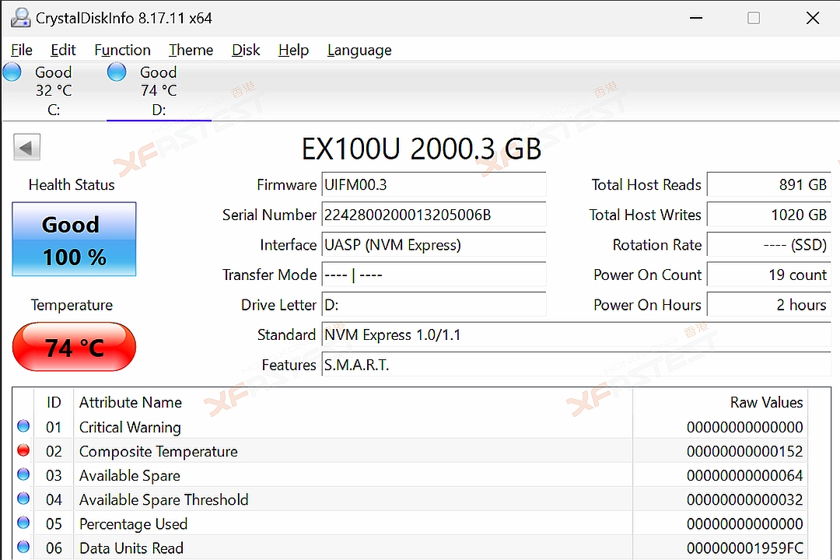840x560 pixels.
Task: Minimize the CrystalDiskInfo window
Action: coord(696,18)
